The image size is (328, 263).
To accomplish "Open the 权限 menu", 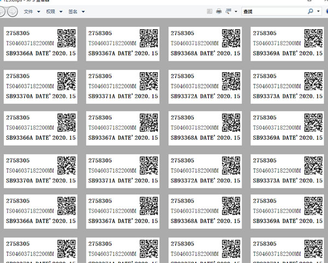I will (51, 12).
